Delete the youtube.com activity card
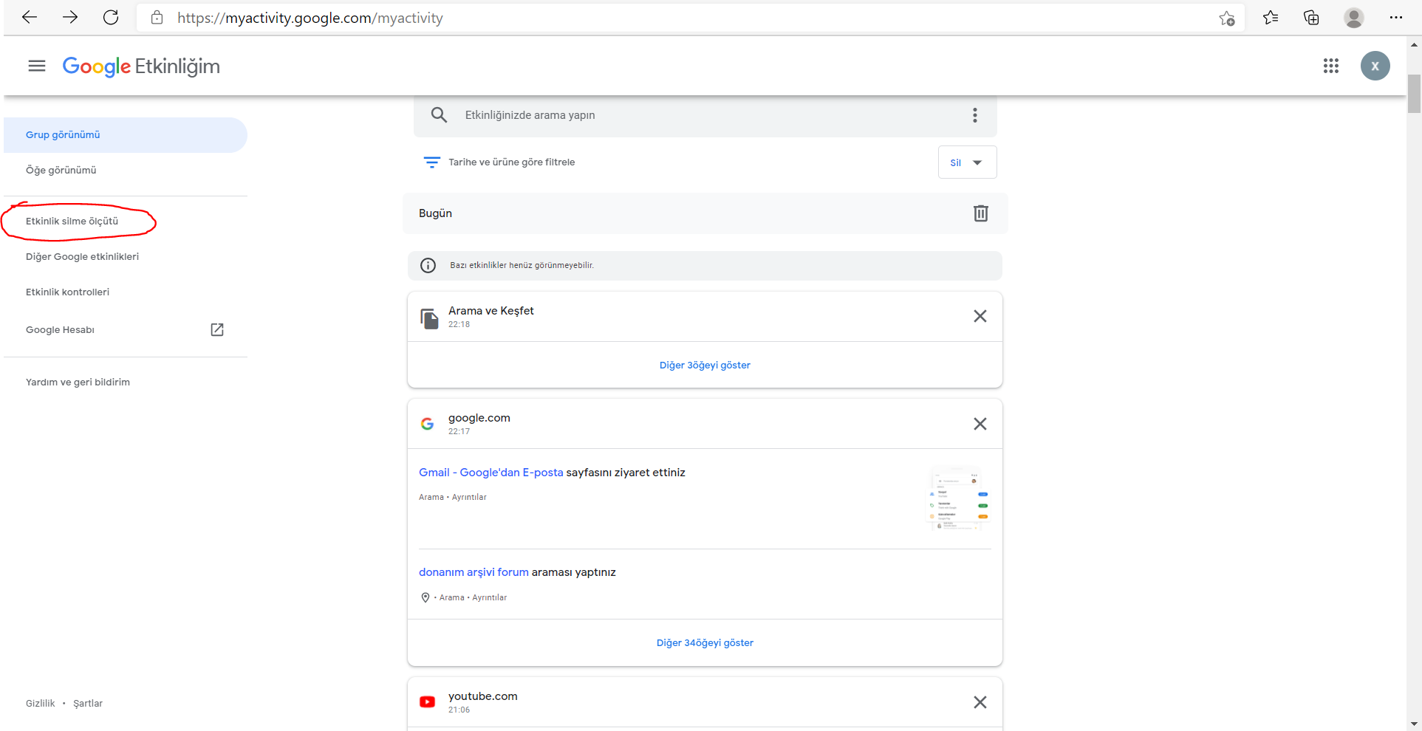The image size is (1422, 731). (x=980, y=702)
